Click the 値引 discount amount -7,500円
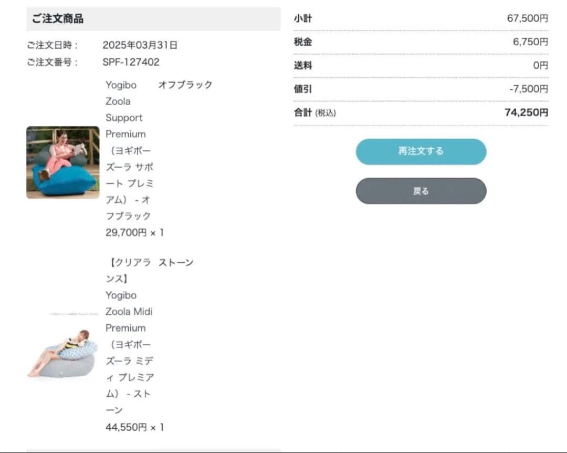This screenshot has height=453, width=567. click(x=529, y=89)
